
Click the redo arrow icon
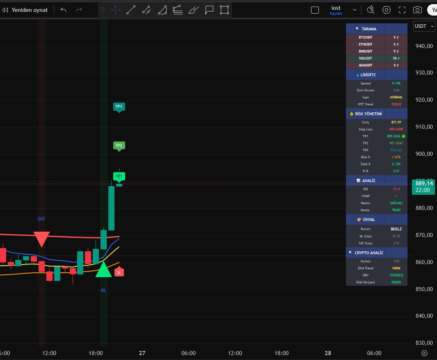pyautogui.click(x=79, y=10)
